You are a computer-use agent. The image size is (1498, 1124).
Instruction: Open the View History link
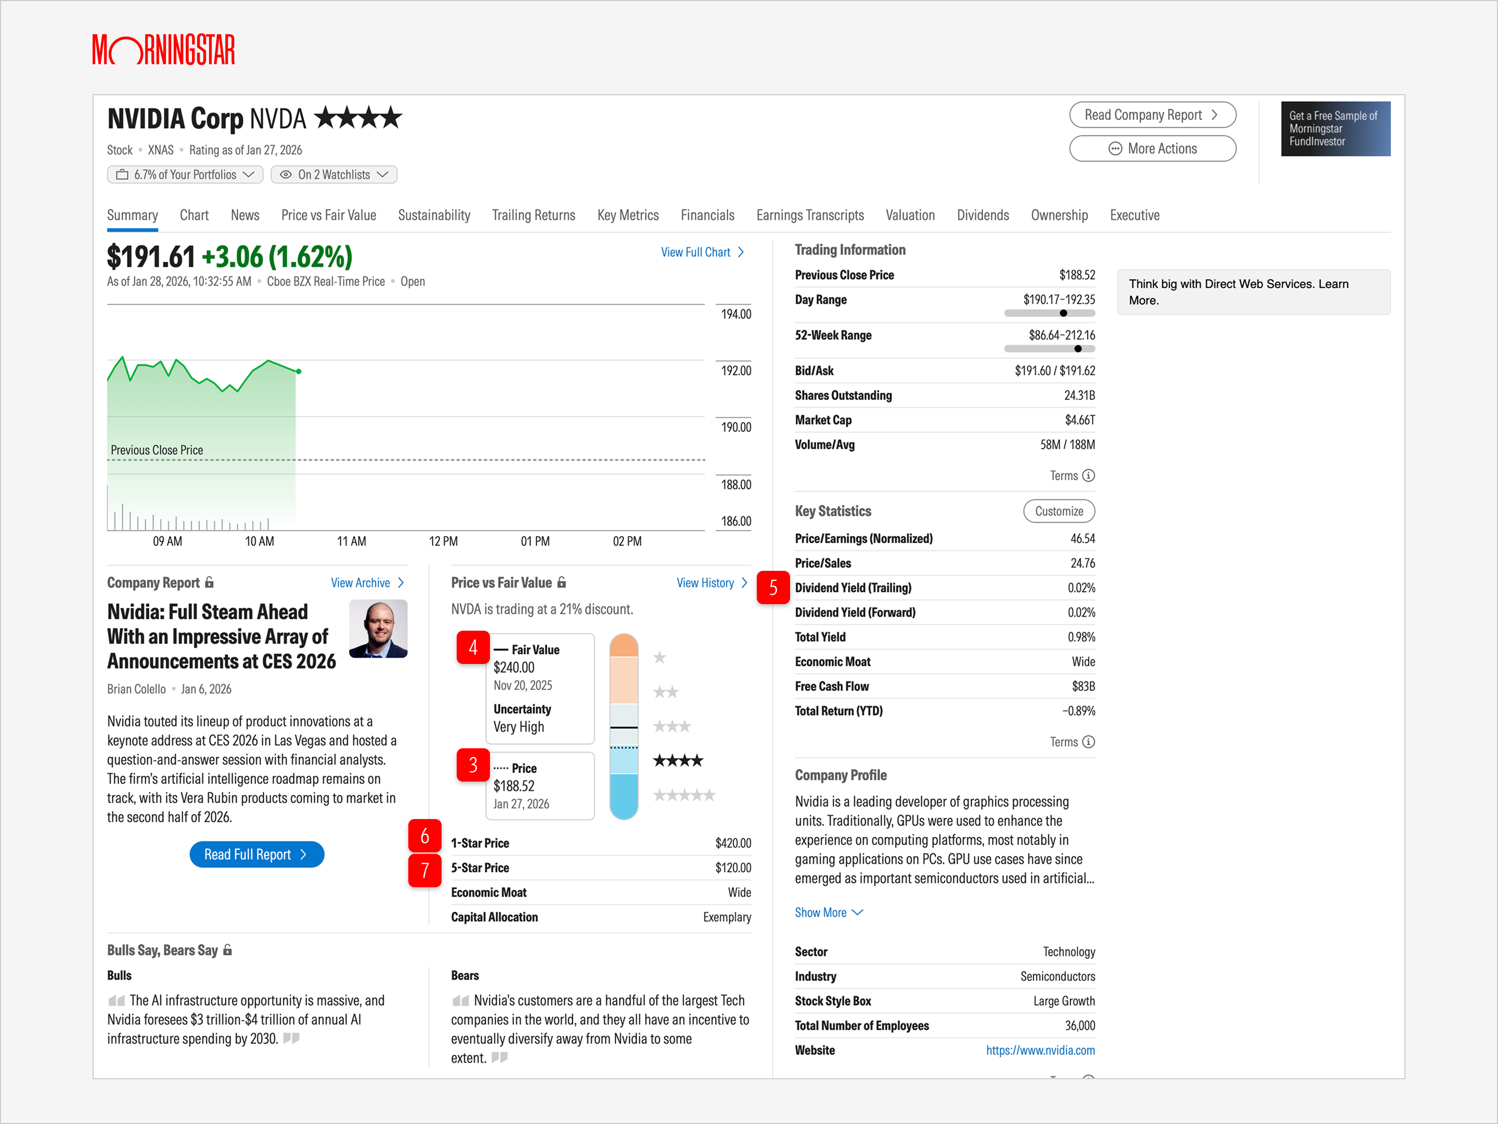[x=713, y=583]
